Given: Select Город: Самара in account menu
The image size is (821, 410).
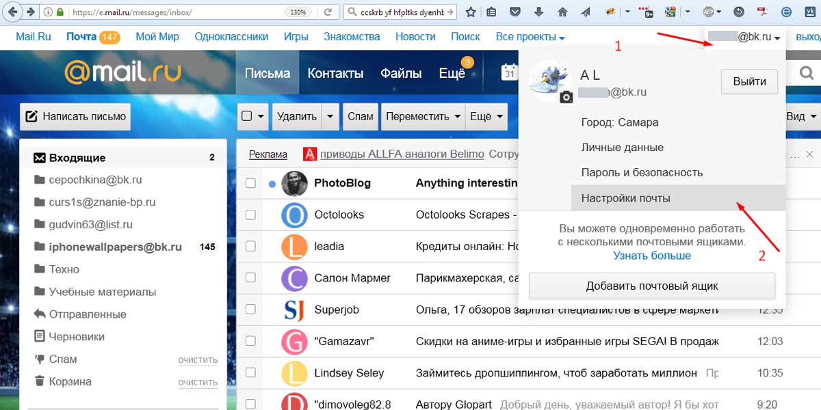Looking at the screenshot, I should pos(619,122).
